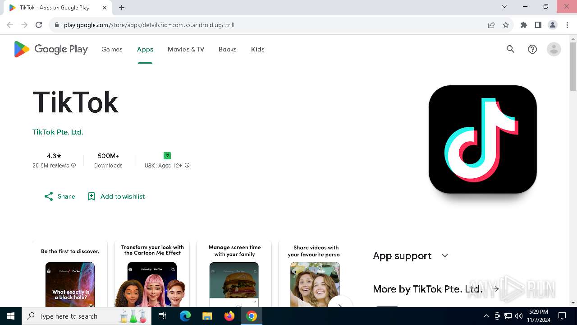Open the Windows Start menu

point(11,316)
